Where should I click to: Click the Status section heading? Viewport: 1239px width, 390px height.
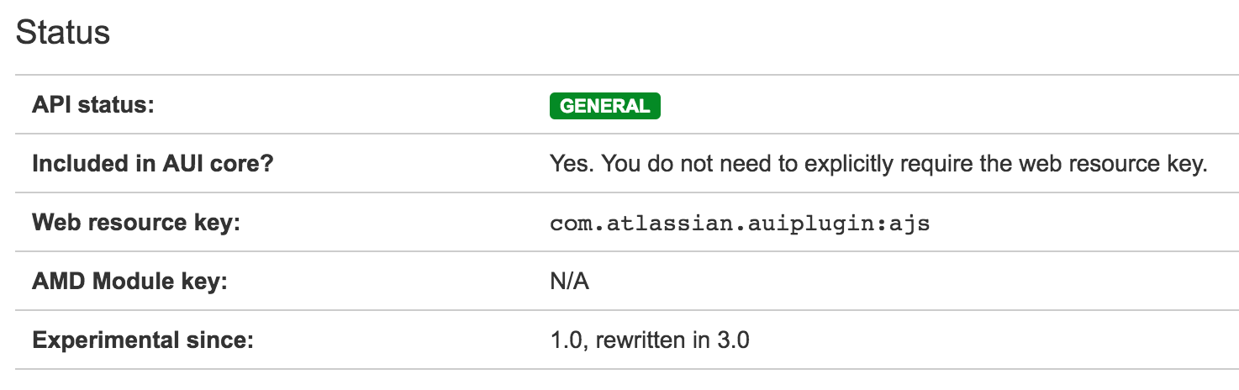pos(63,33)
